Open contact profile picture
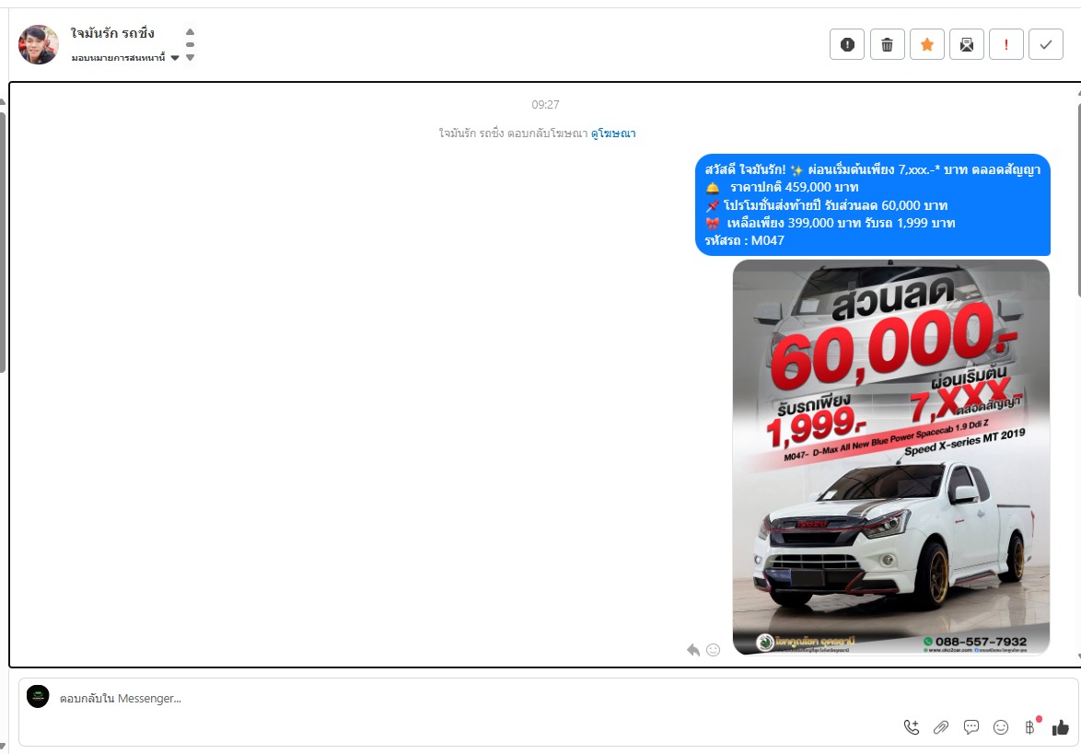The width and height of the screenshot is (1081, 754). [x=39, y=45]
